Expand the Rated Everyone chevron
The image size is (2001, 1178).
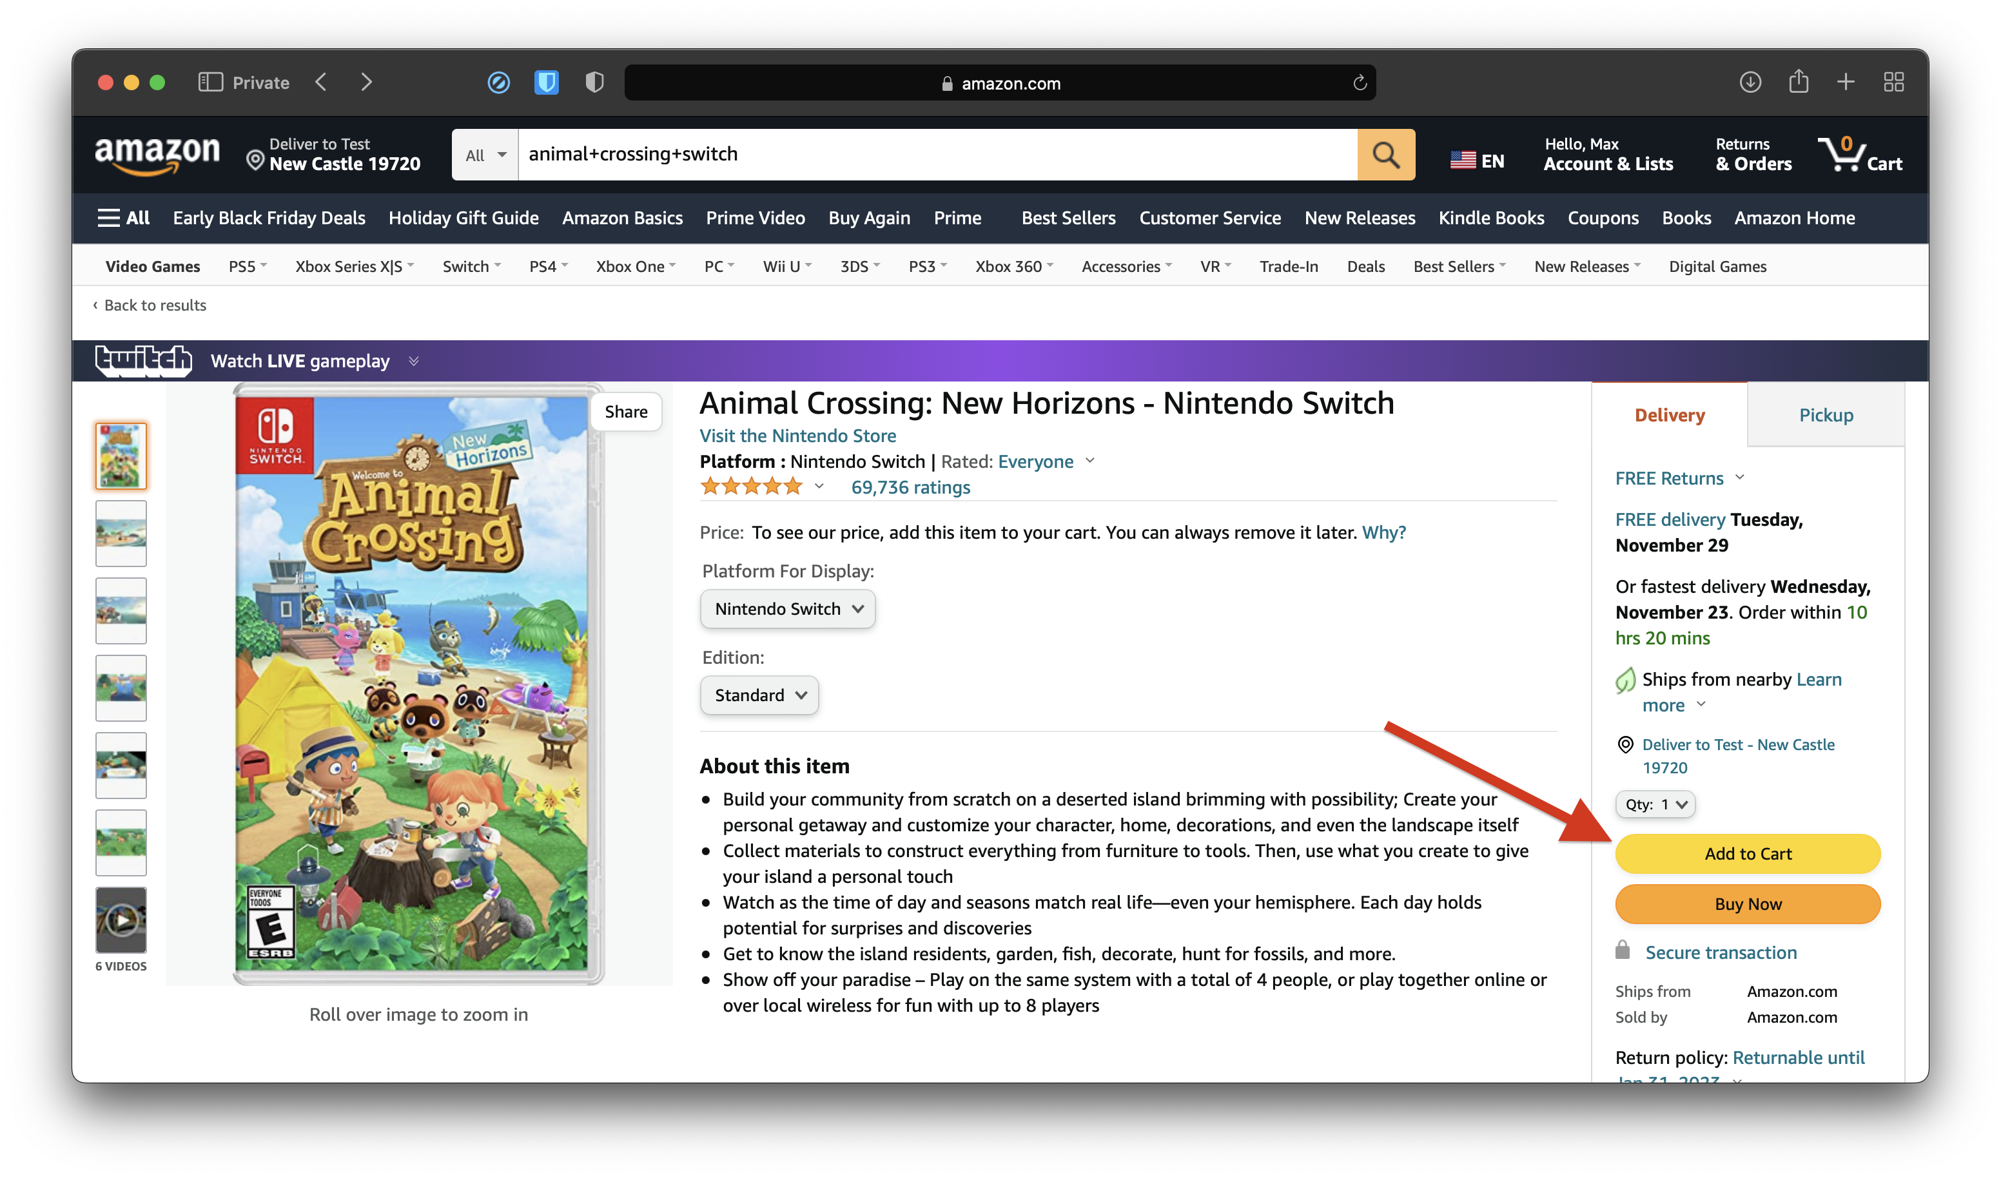[x=1090, y=460]
